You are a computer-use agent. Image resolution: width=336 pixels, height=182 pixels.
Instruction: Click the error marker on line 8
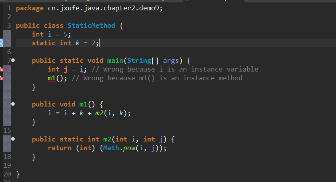(2, 70)
